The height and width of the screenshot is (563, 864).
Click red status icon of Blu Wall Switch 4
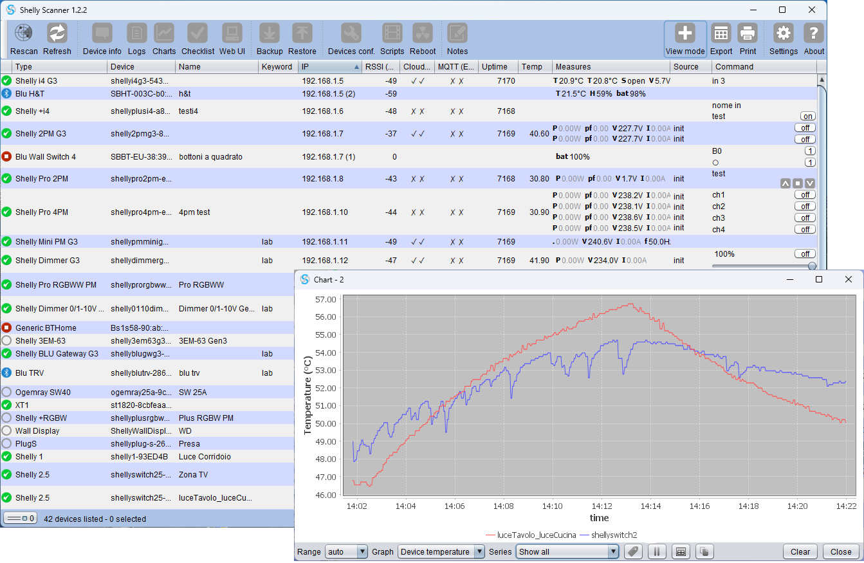[x=6, y=156]
